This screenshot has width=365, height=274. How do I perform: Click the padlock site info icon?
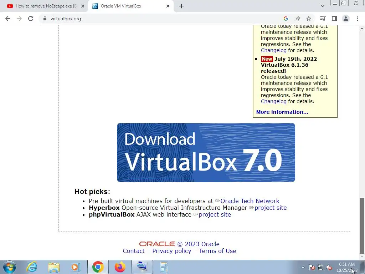[45, 19]
